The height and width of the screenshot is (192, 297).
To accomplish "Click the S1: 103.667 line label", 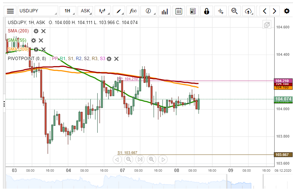I will point(127,153).
